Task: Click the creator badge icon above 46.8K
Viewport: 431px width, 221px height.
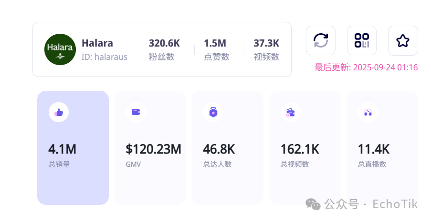Action: 213,112
